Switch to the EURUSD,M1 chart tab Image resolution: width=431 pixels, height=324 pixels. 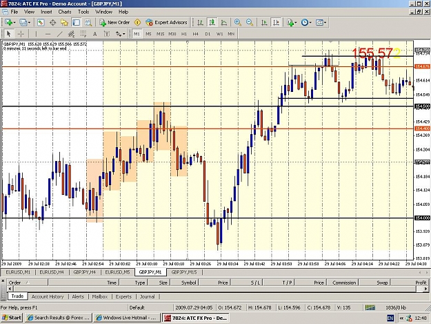(18, 272)
